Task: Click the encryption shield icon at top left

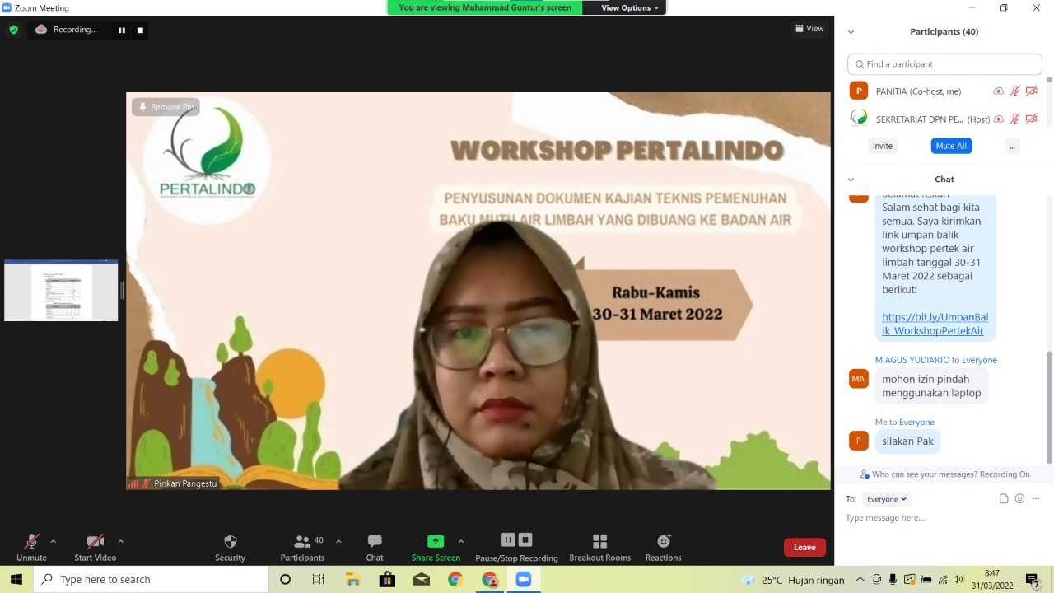Action: tap(13, 30)
